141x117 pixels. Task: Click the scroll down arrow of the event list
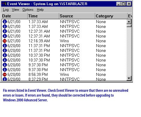click(x=129, y=78)
